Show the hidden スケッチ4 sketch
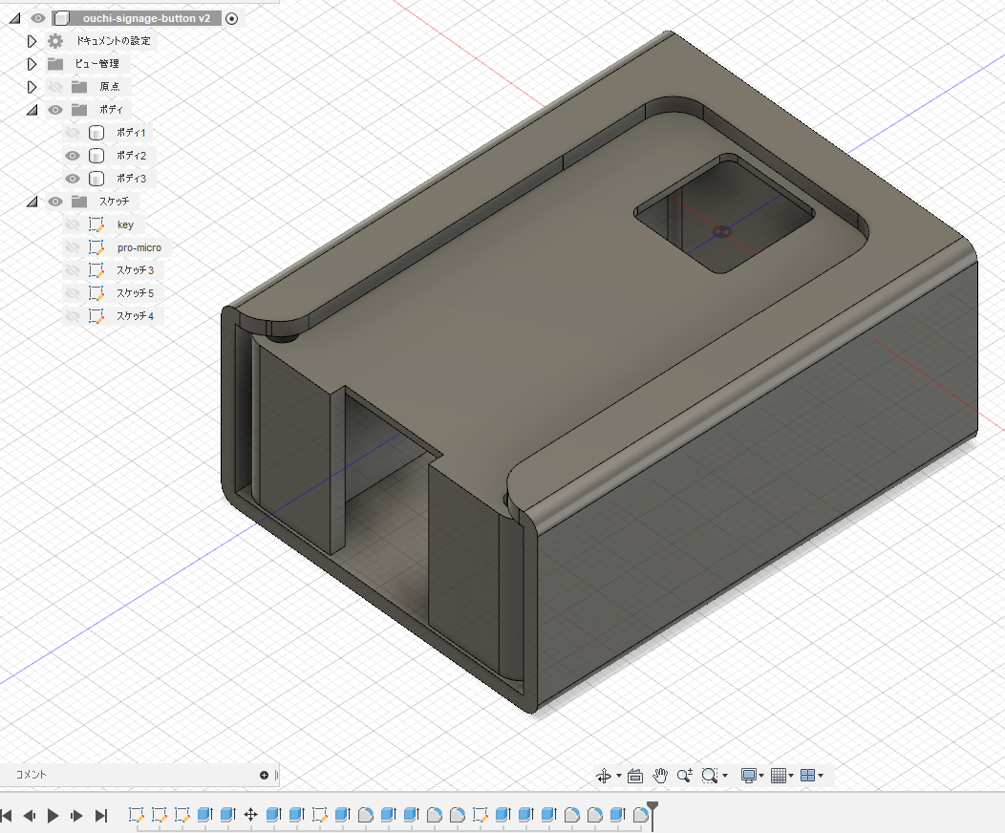The width and height of the screenshot is (1005, 833). pyautogui.click(x=73, y=316)
